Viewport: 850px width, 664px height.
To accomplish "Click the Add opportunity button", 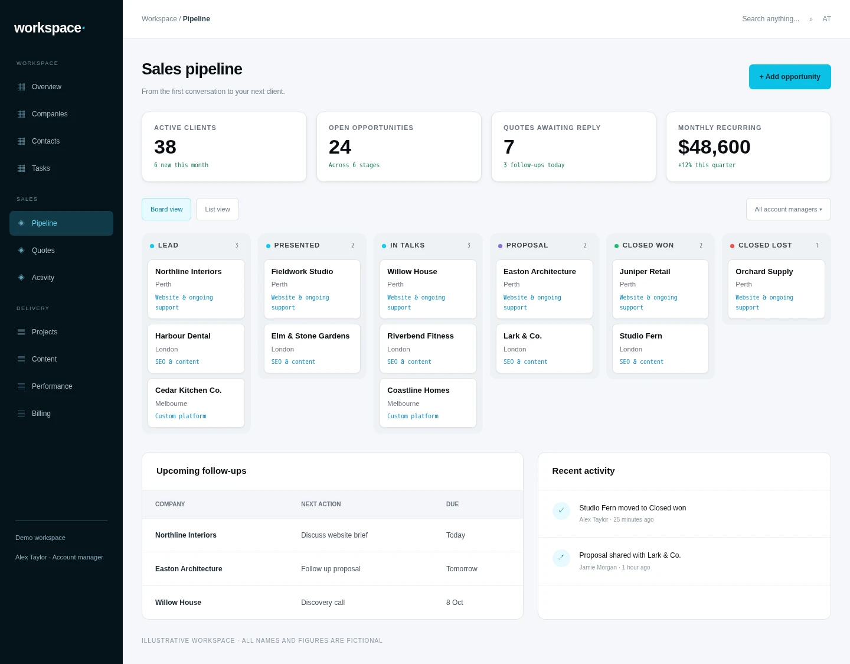I will (x=790, y=77).
